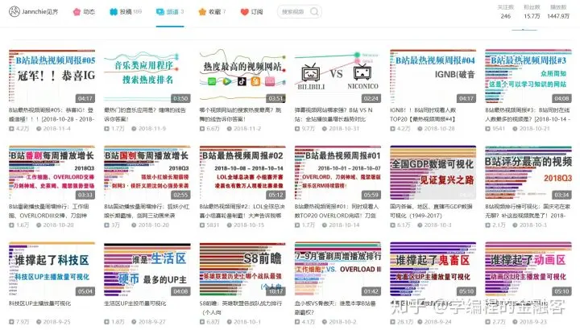Image resolution: width=580 pixels, height=330 pixels.
Task: Open the 音乐类应用程序搜索热度排名 thumbnail
Action: point(147,76)
